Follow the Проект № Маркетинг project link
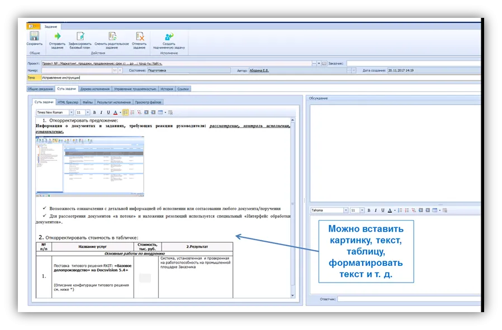The image size is (502, 330). point(95,64)
